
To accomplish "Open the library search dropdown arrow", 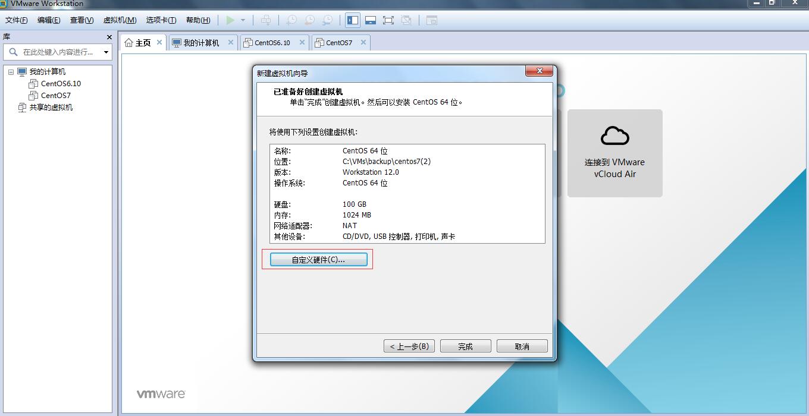I will 106,52.
